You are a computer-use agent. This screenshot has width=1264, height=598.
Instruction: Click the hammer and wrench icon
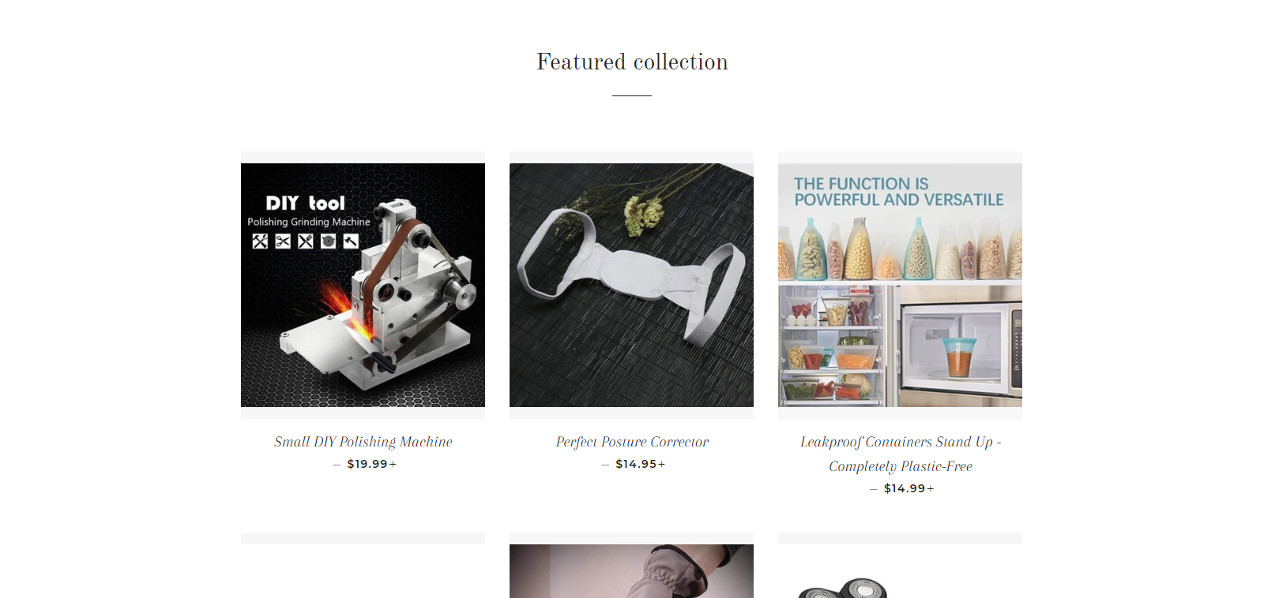point(260,241)
